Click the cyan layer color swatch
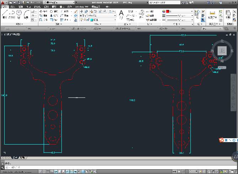The width and height of the screenshot is (238, 174). pos(92,20)
